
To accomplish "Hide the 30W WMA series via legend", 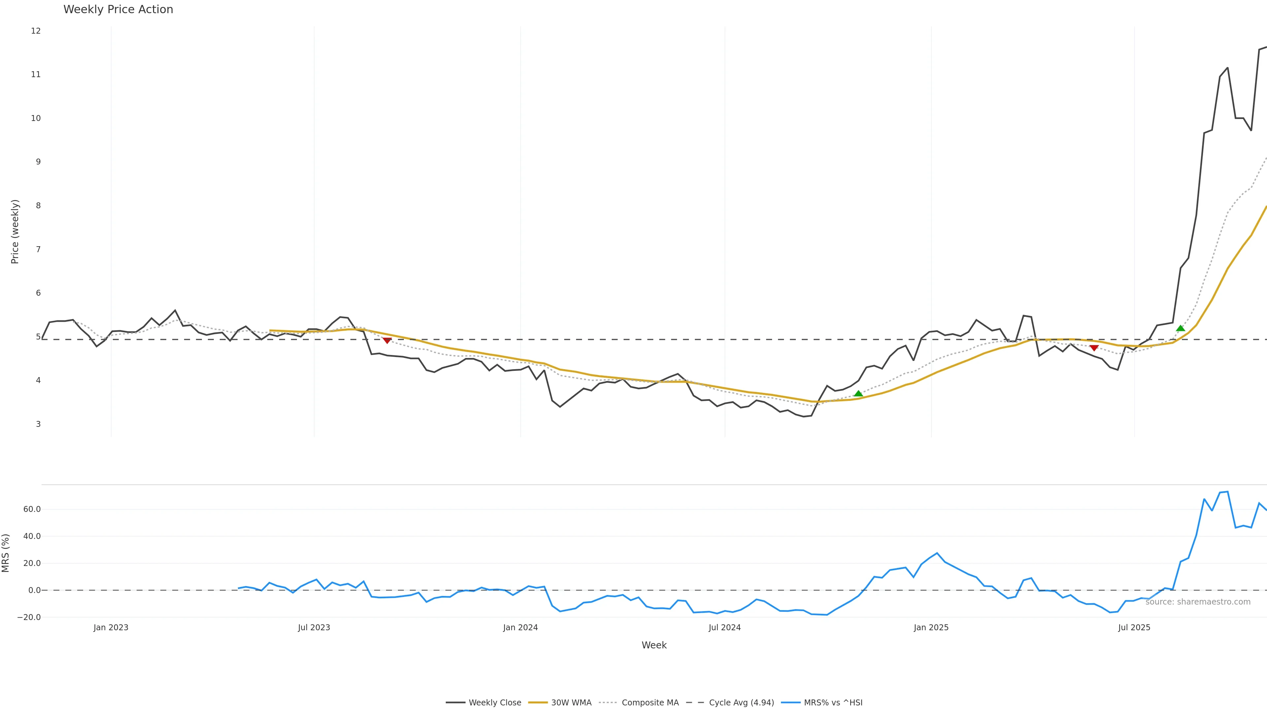I will coord(571,703).
